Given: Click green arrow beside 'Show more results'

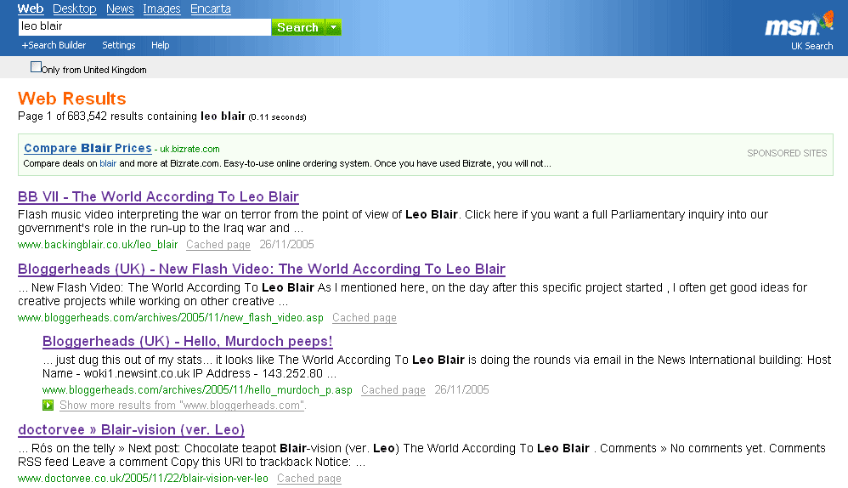Looking at the screenshot, I should pos(48,406).
